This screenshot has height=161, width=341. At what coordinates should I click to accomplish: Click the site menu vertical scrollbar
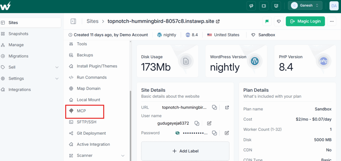tap(131, 125)
